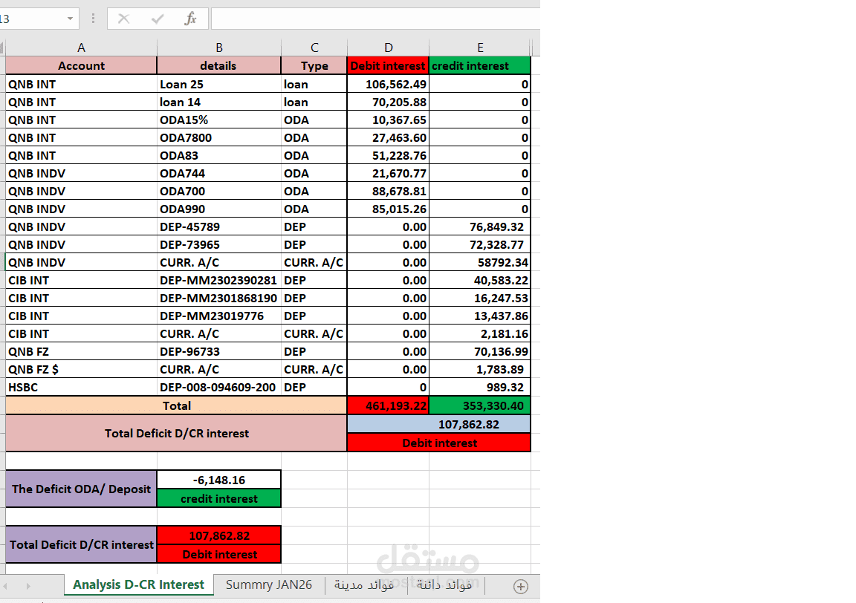Open the Summry JAN26 sheet tab
The height and width of the screenshot is (603, 856).
click(269, 584)
